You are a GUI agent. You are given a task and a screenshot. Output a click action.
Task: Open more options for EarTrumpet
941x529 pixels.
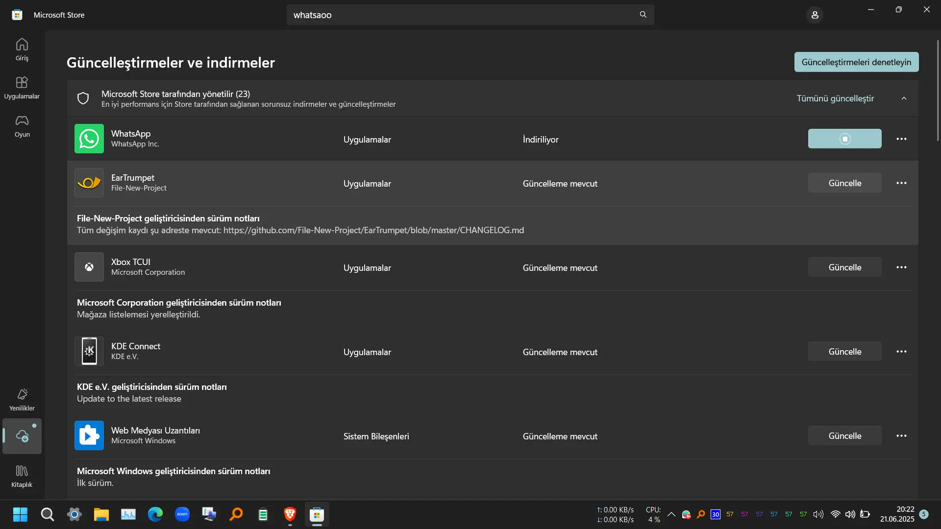tap(901, 183)
